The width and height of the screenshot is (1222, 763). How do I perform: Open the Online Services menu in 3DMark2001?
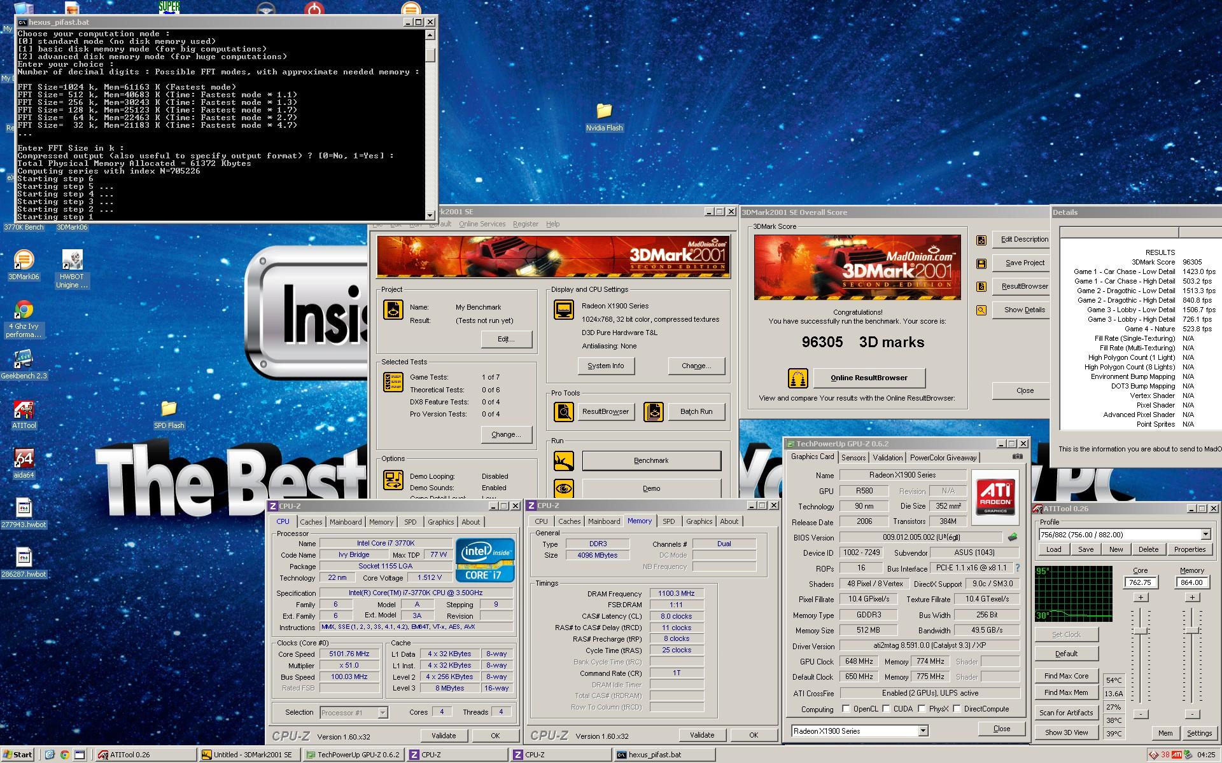click(482, 224)
